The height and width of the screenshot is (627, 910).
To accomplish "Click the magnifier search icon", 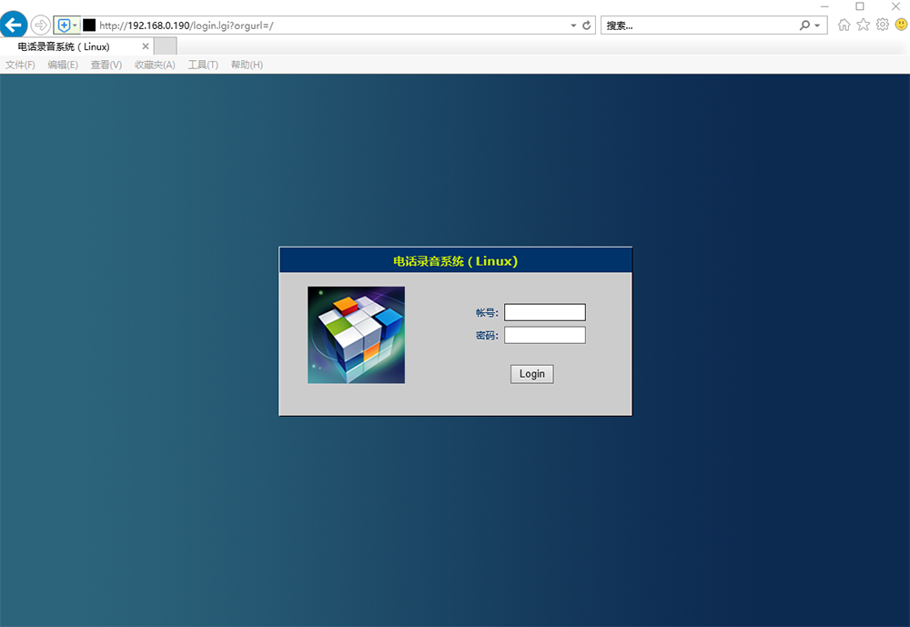I will [x=804, y=25].
